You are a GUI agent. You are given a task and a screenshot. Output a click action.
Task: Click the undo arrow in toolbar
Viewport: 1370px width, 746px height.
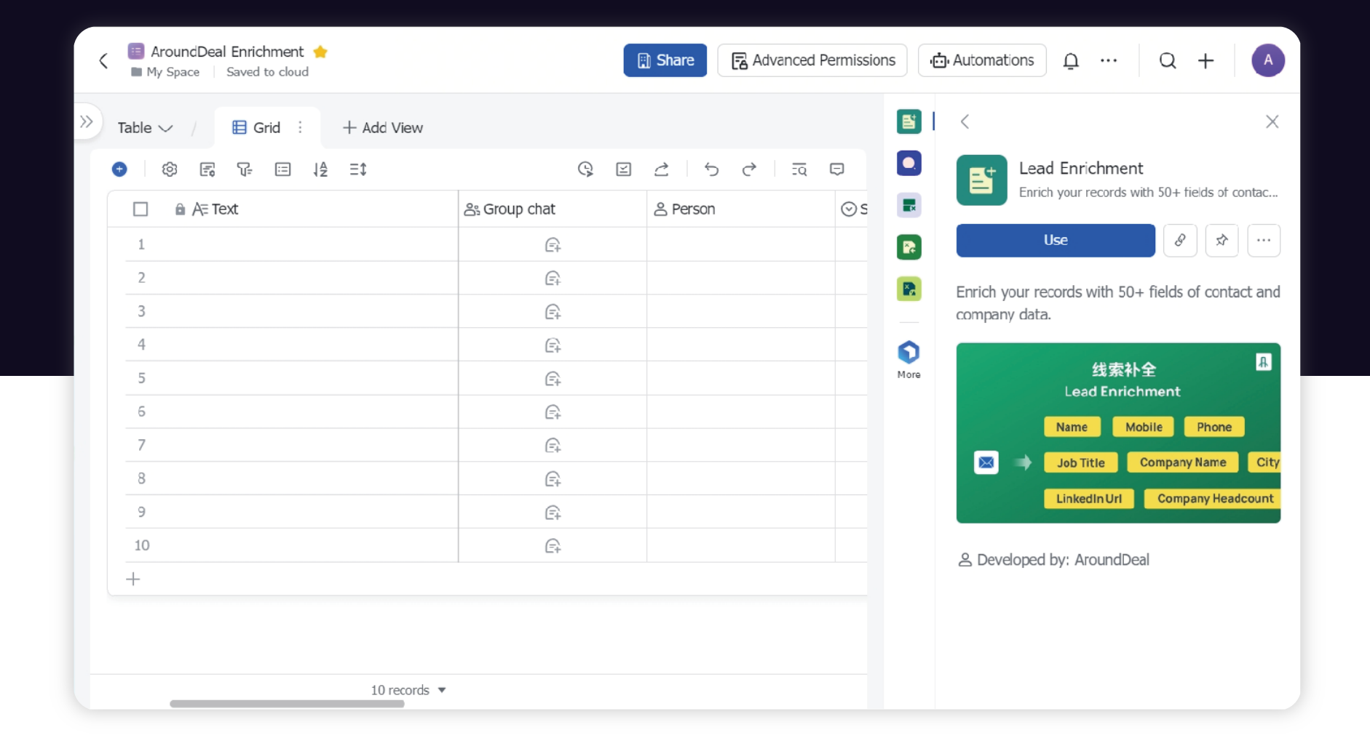711,169
